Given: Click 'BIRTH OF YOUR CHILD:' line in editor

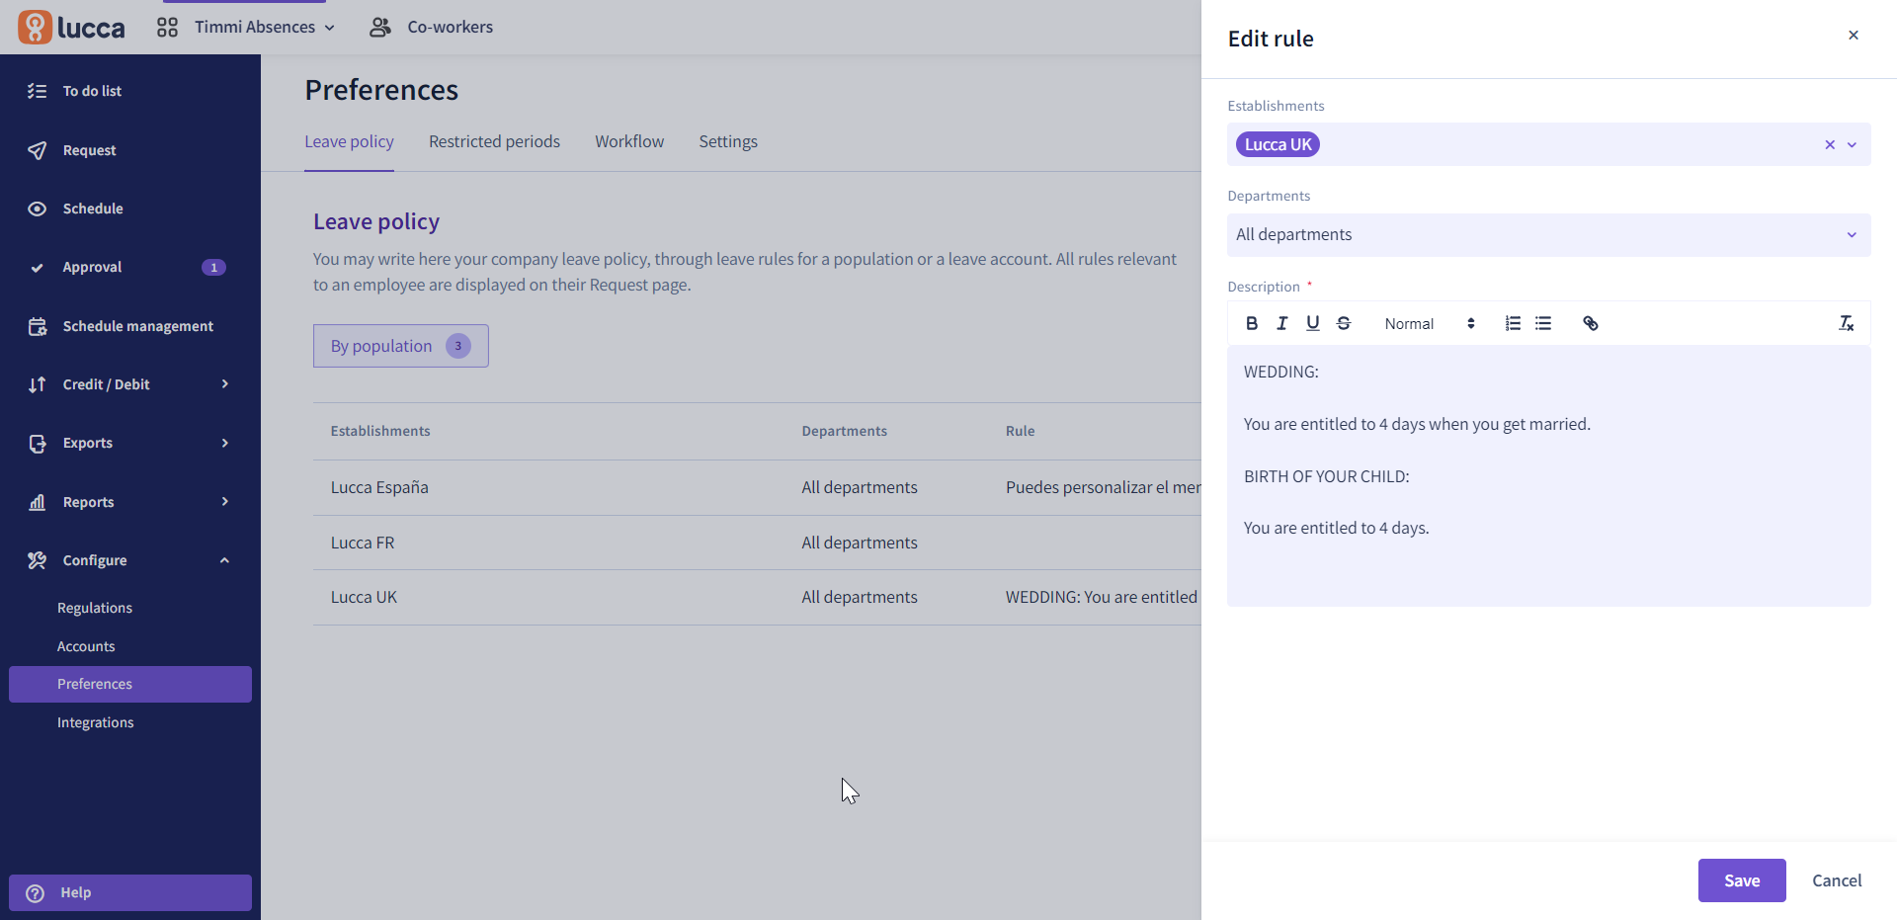Looking at the screenshot, I should tap(1327, 476).
